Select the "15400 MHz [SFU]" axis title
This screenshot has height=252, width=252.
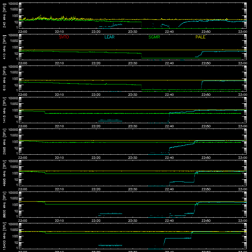pos(4,236)
